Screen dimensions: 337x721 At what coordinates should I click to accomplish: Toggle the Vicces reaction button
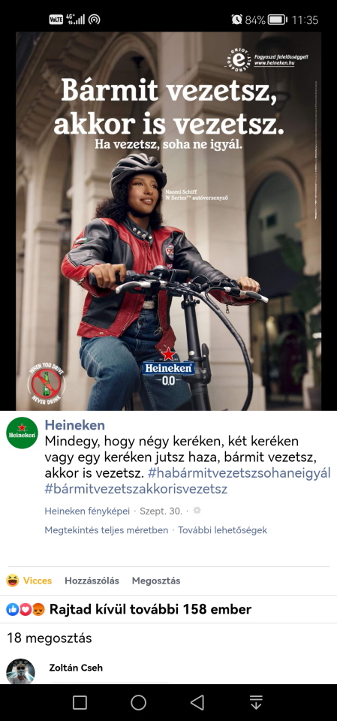[x=29, y=581]
